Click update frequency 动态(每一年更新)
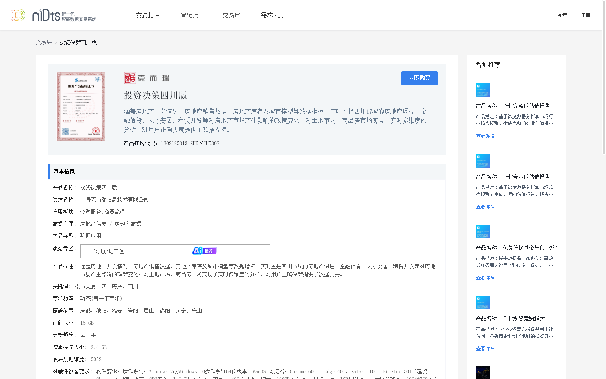 [x=101, y=299]
